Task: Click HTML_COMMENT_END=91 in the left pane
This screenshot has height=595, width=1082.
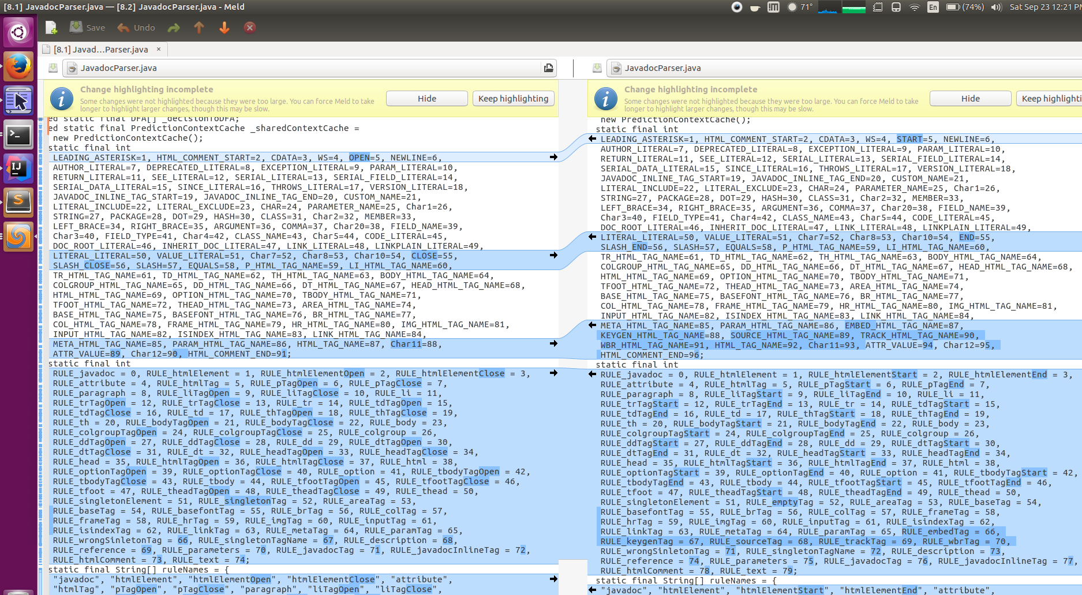Action: (237, 354)
